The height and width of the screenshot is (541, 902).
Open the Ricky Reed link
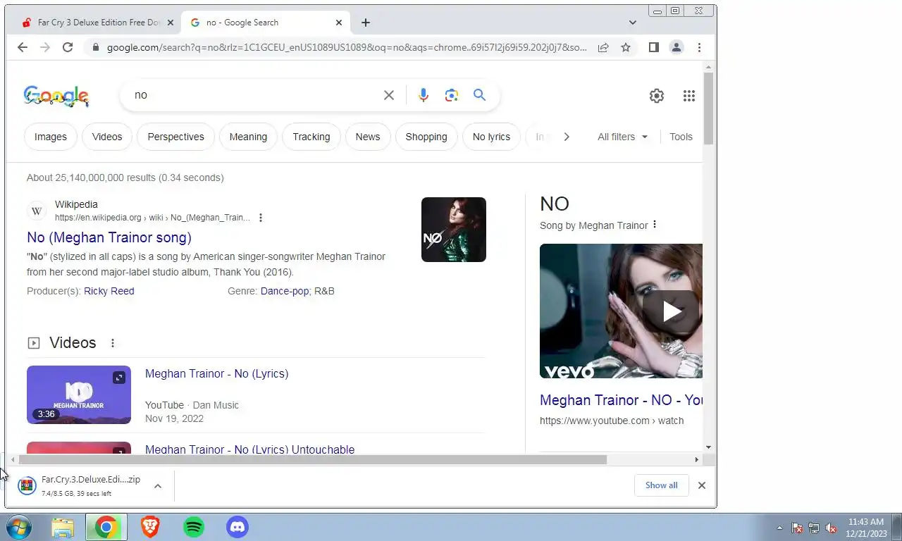click(x=109, y=291)
